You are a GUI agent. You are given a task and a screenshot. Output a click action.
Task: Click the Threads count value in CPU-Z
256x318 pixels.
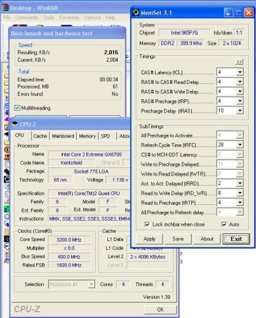[163, 284]
